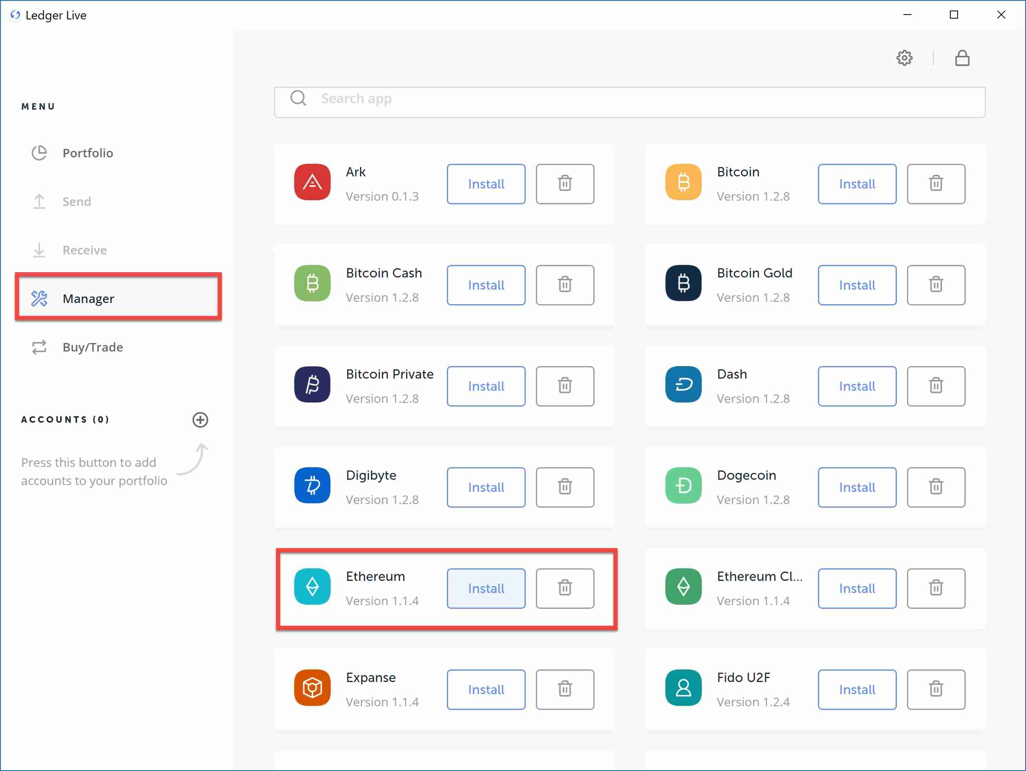This screenshot has height=771, width=1026.
Task: Click the 'Version 1.2.4' text under Fido U2F
Action: click(x=753, y=701)
